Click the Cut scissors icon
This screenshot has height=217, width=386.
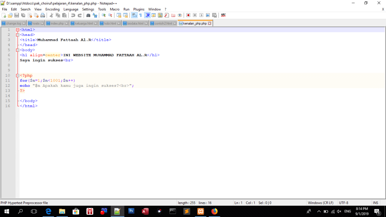(x=51, y=15)
